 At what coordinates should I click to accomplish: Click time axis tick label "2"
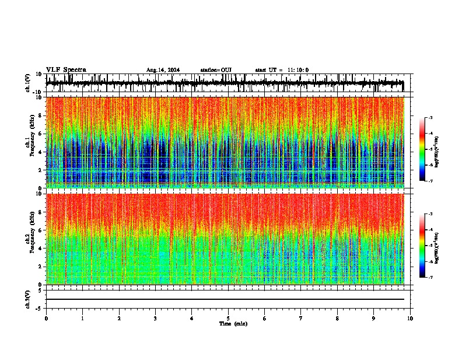coord(119,318)
